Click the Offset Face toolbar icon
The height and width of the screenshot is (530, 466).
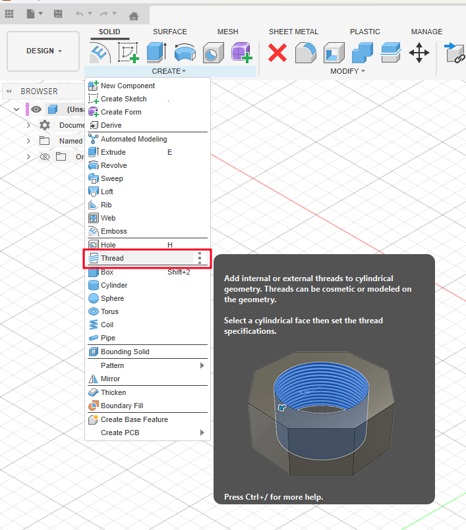(x=391, y=53)
